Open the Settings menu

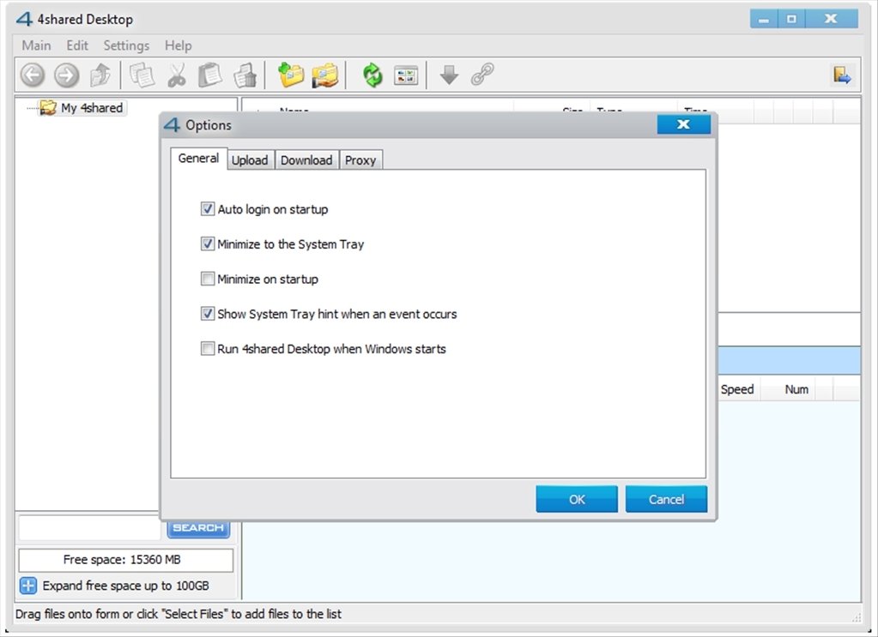(x=126, y=45)
